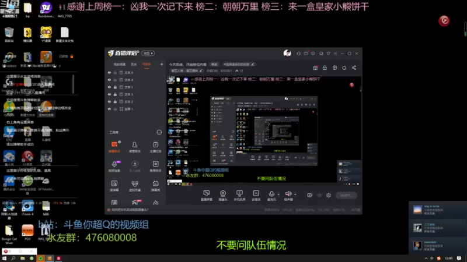
Task: Switch to the second scene tab
Action: point(134,65)
